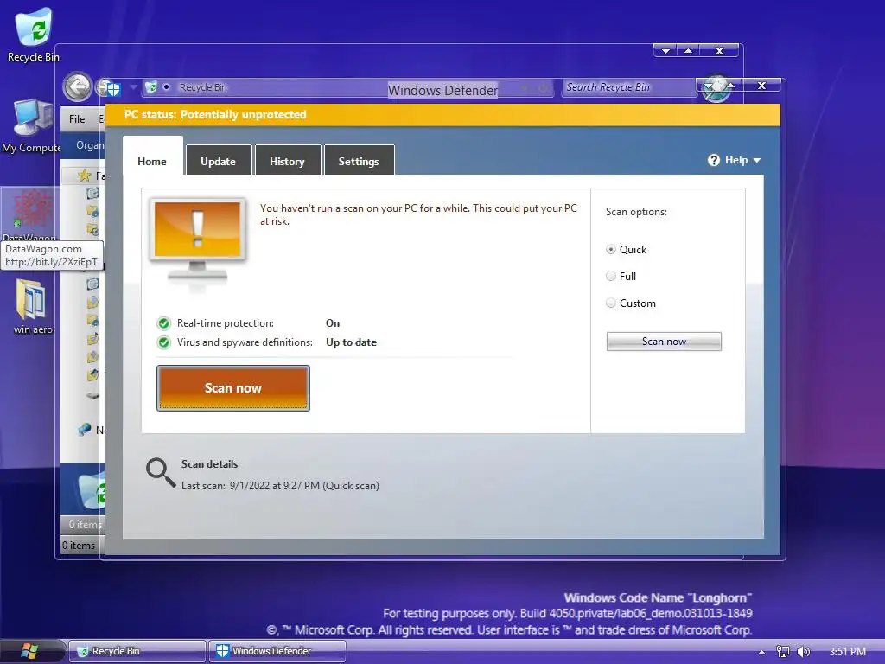
Task: Click the Start button Windows logo
Action: click(x=29, y=651)
